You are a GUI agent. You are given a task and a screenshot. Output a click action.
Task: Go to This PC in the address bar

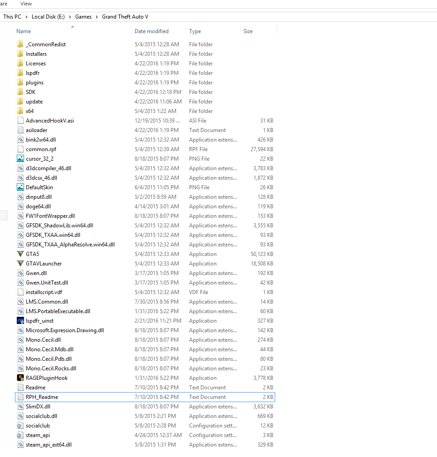(x=12, y=17)
